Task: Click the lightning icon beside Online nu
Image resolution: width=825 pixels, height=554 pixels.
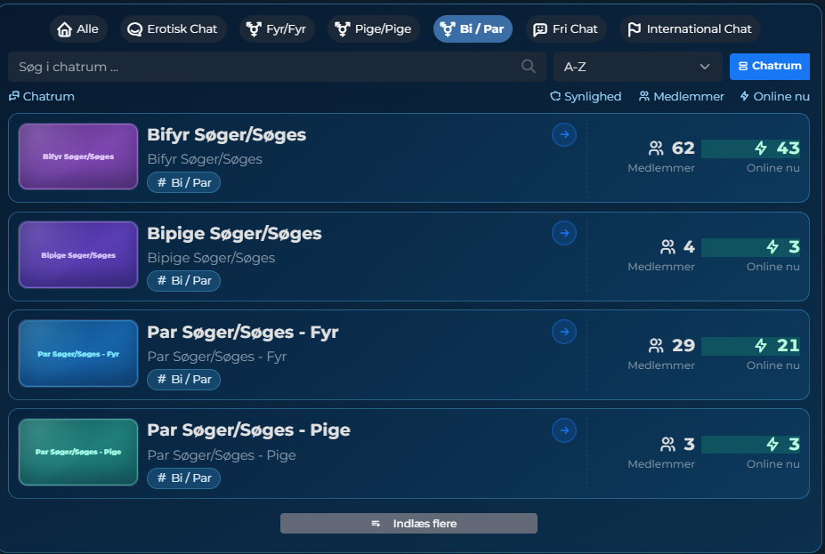Action: 745,96
